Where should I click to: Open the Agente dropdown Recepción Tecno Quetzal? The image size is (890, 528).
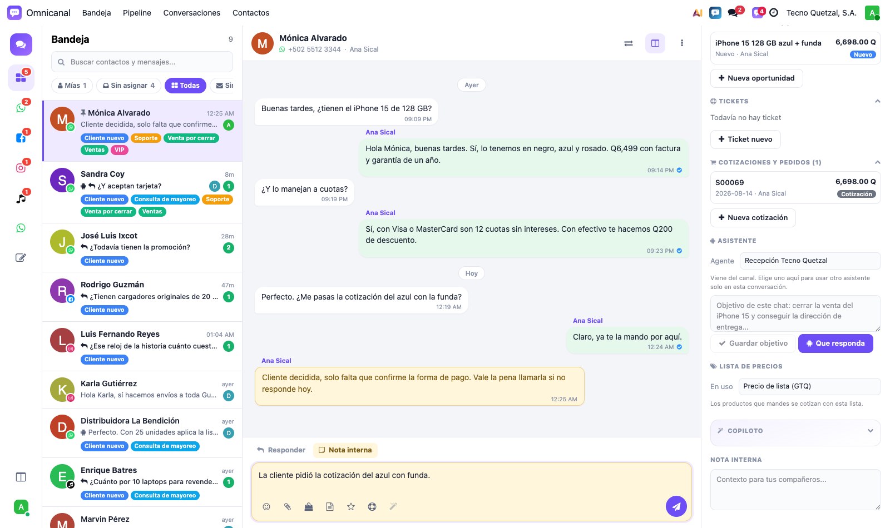809,261
